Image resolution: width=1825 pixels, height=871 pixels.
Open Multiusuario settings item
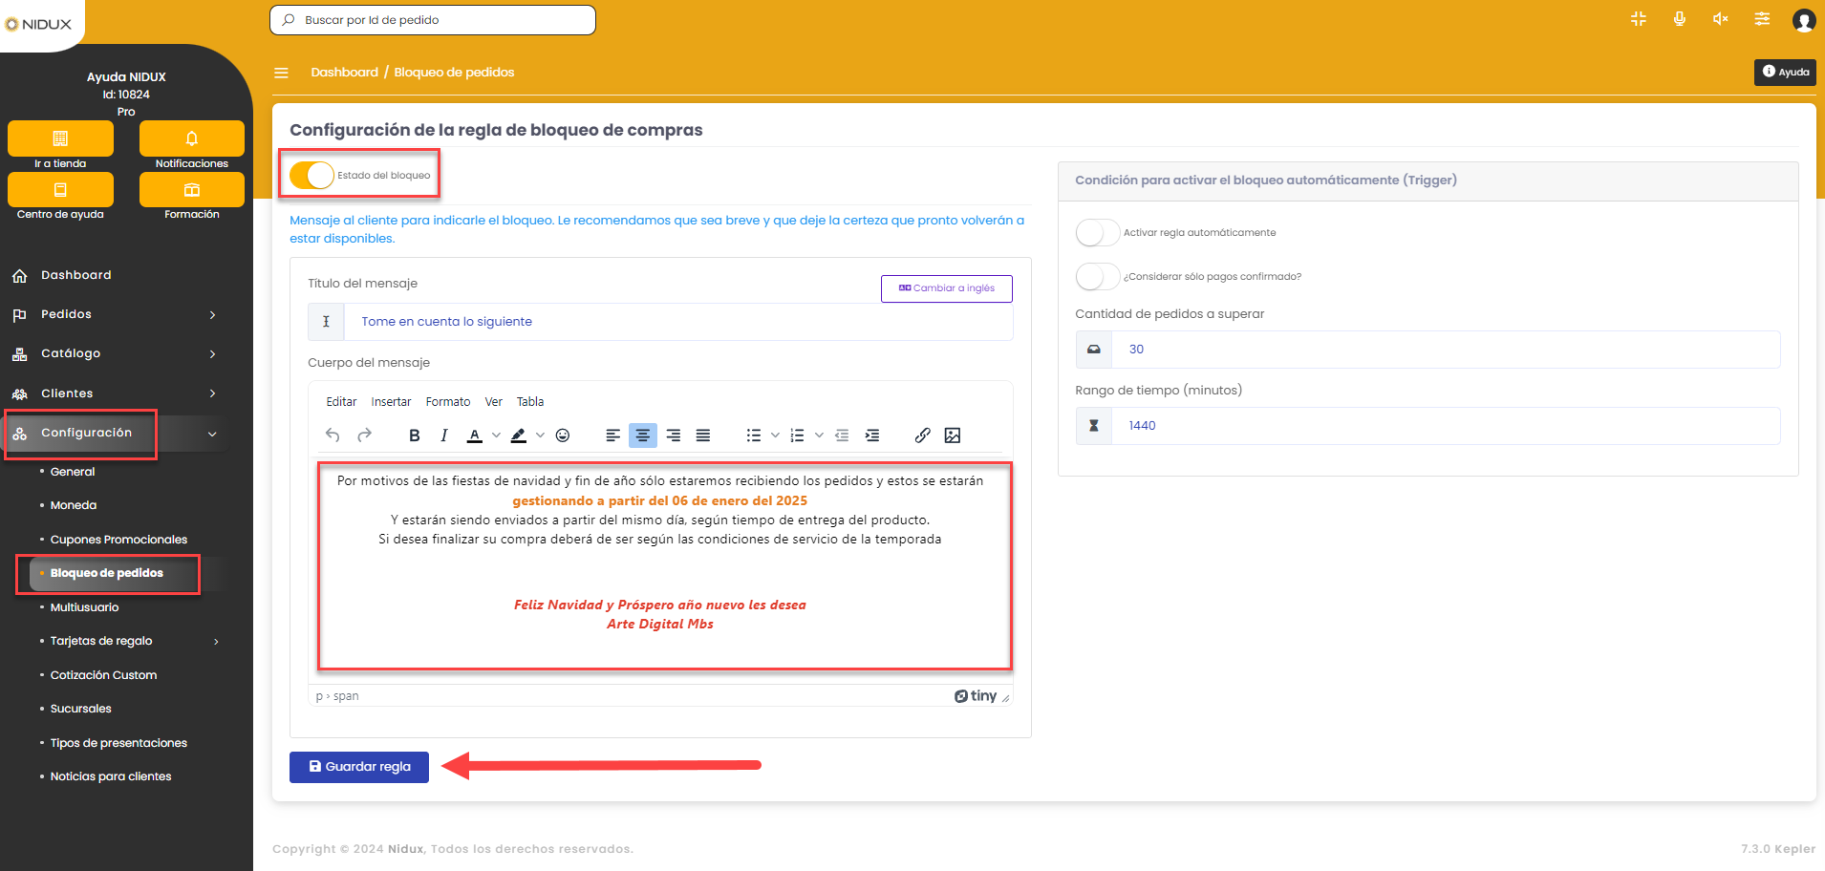pyautogui.click(x=84, y=607)
